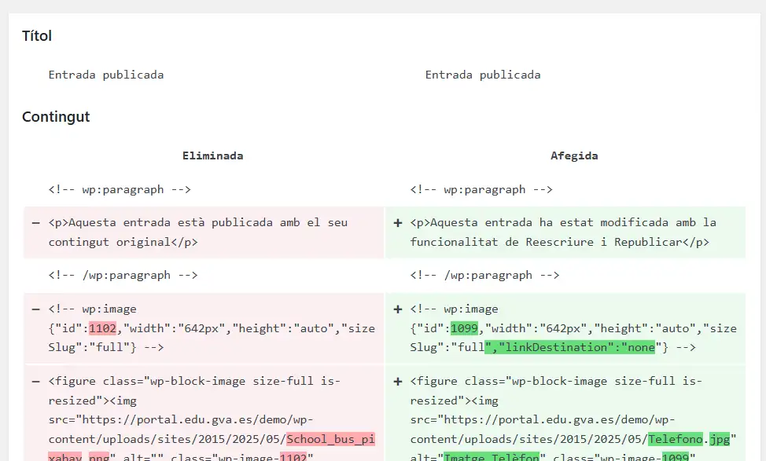Viewport: 766px width, 461px height.
Task: Click the plus marker beside the modified paragraph text
Action: (398, 223)
